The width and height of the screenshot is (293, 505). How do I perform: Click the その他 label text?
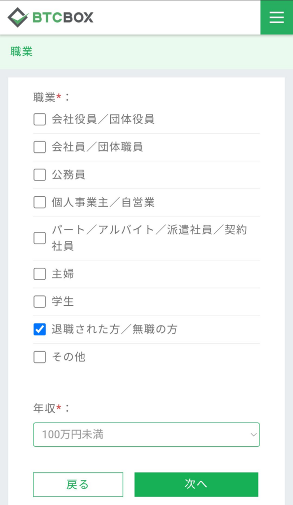pyautogui.click(x=68, y=357)
